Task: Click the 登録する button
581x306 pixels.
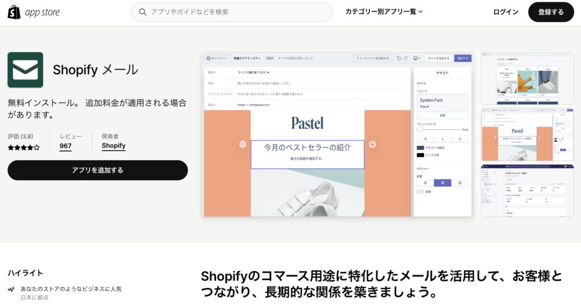Action: [551, 12]
